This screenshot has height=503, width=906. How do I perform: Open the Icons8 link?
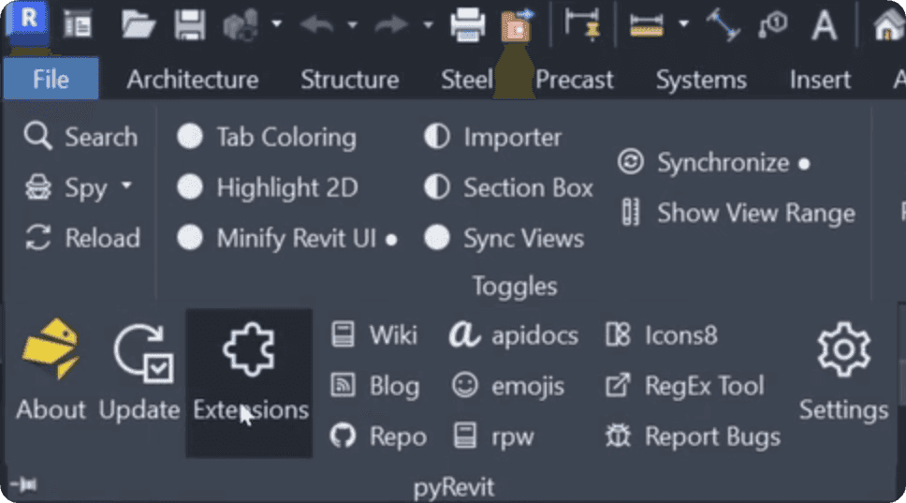click(661, 334)
